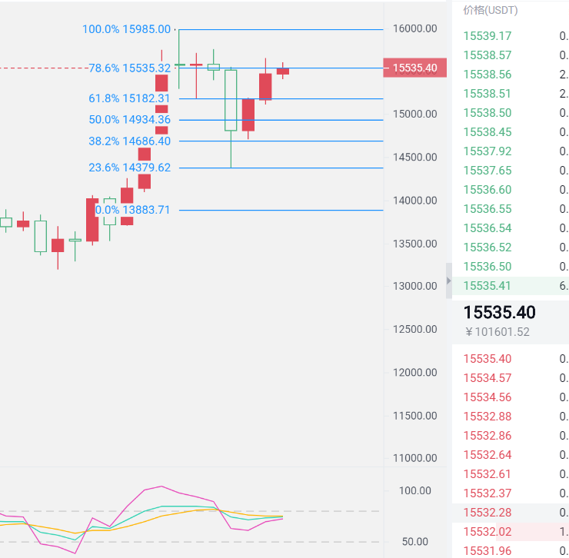
Task: Click the 13000.00 price axis label
Action: click(x=414, y=286)
